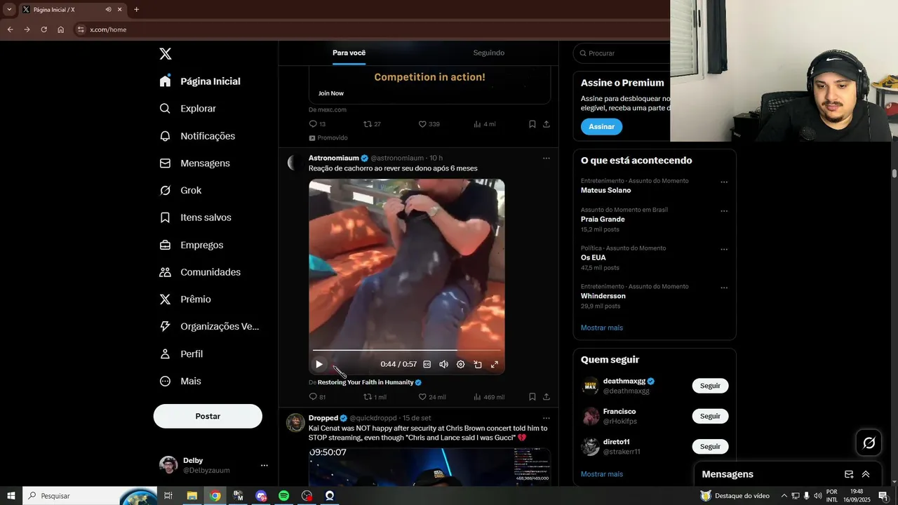Reload the browser page
Viewport: 898px width, 505px height.
[x=43, y=29]
